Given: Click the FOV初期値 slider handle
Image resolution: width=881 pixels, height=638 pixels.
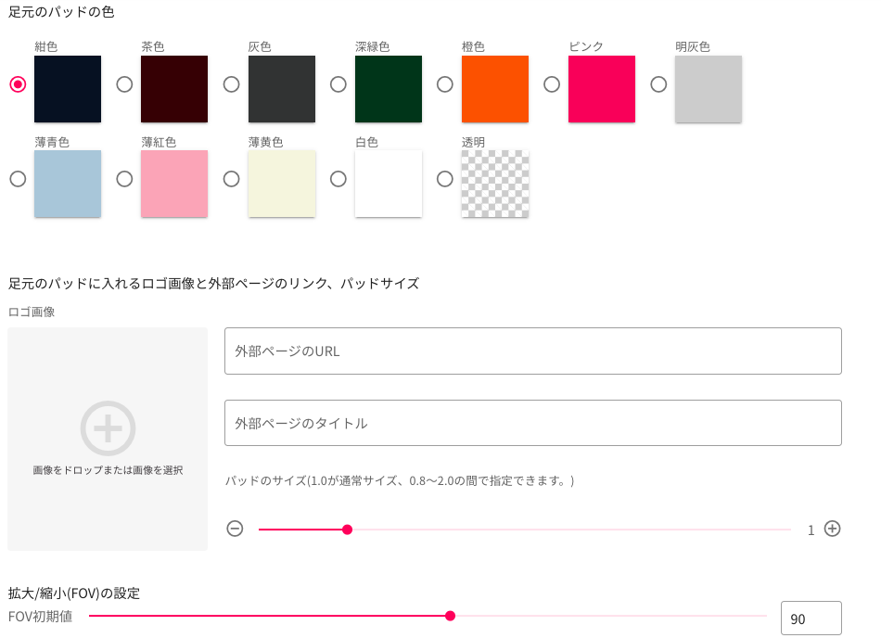Looking at the screenshot, I should 450,616.
